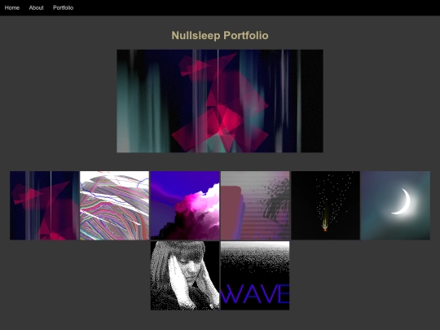Select the colorful striped lines thumbnail
The image size is (440, 330).
(x=115, y=205)
